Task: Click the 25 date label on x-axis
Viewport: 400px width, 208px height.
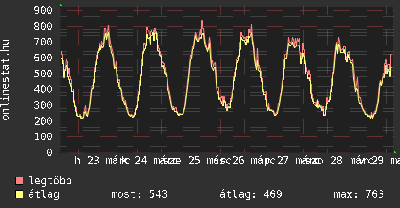Action: [x=194, y=161]
